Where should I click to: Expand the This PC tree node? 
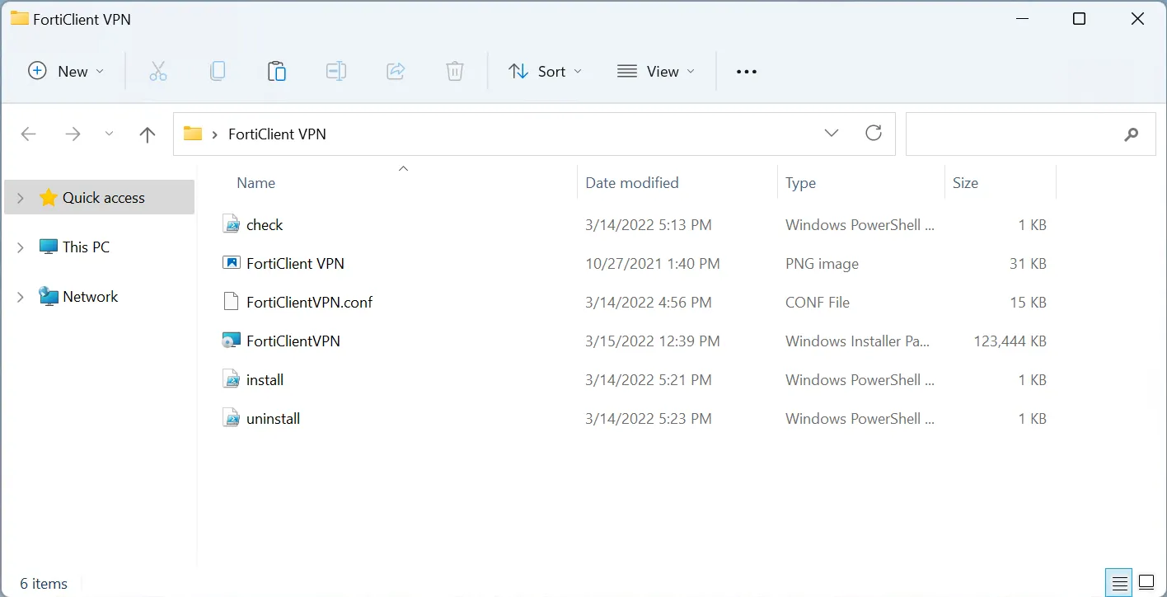(21, 247)
